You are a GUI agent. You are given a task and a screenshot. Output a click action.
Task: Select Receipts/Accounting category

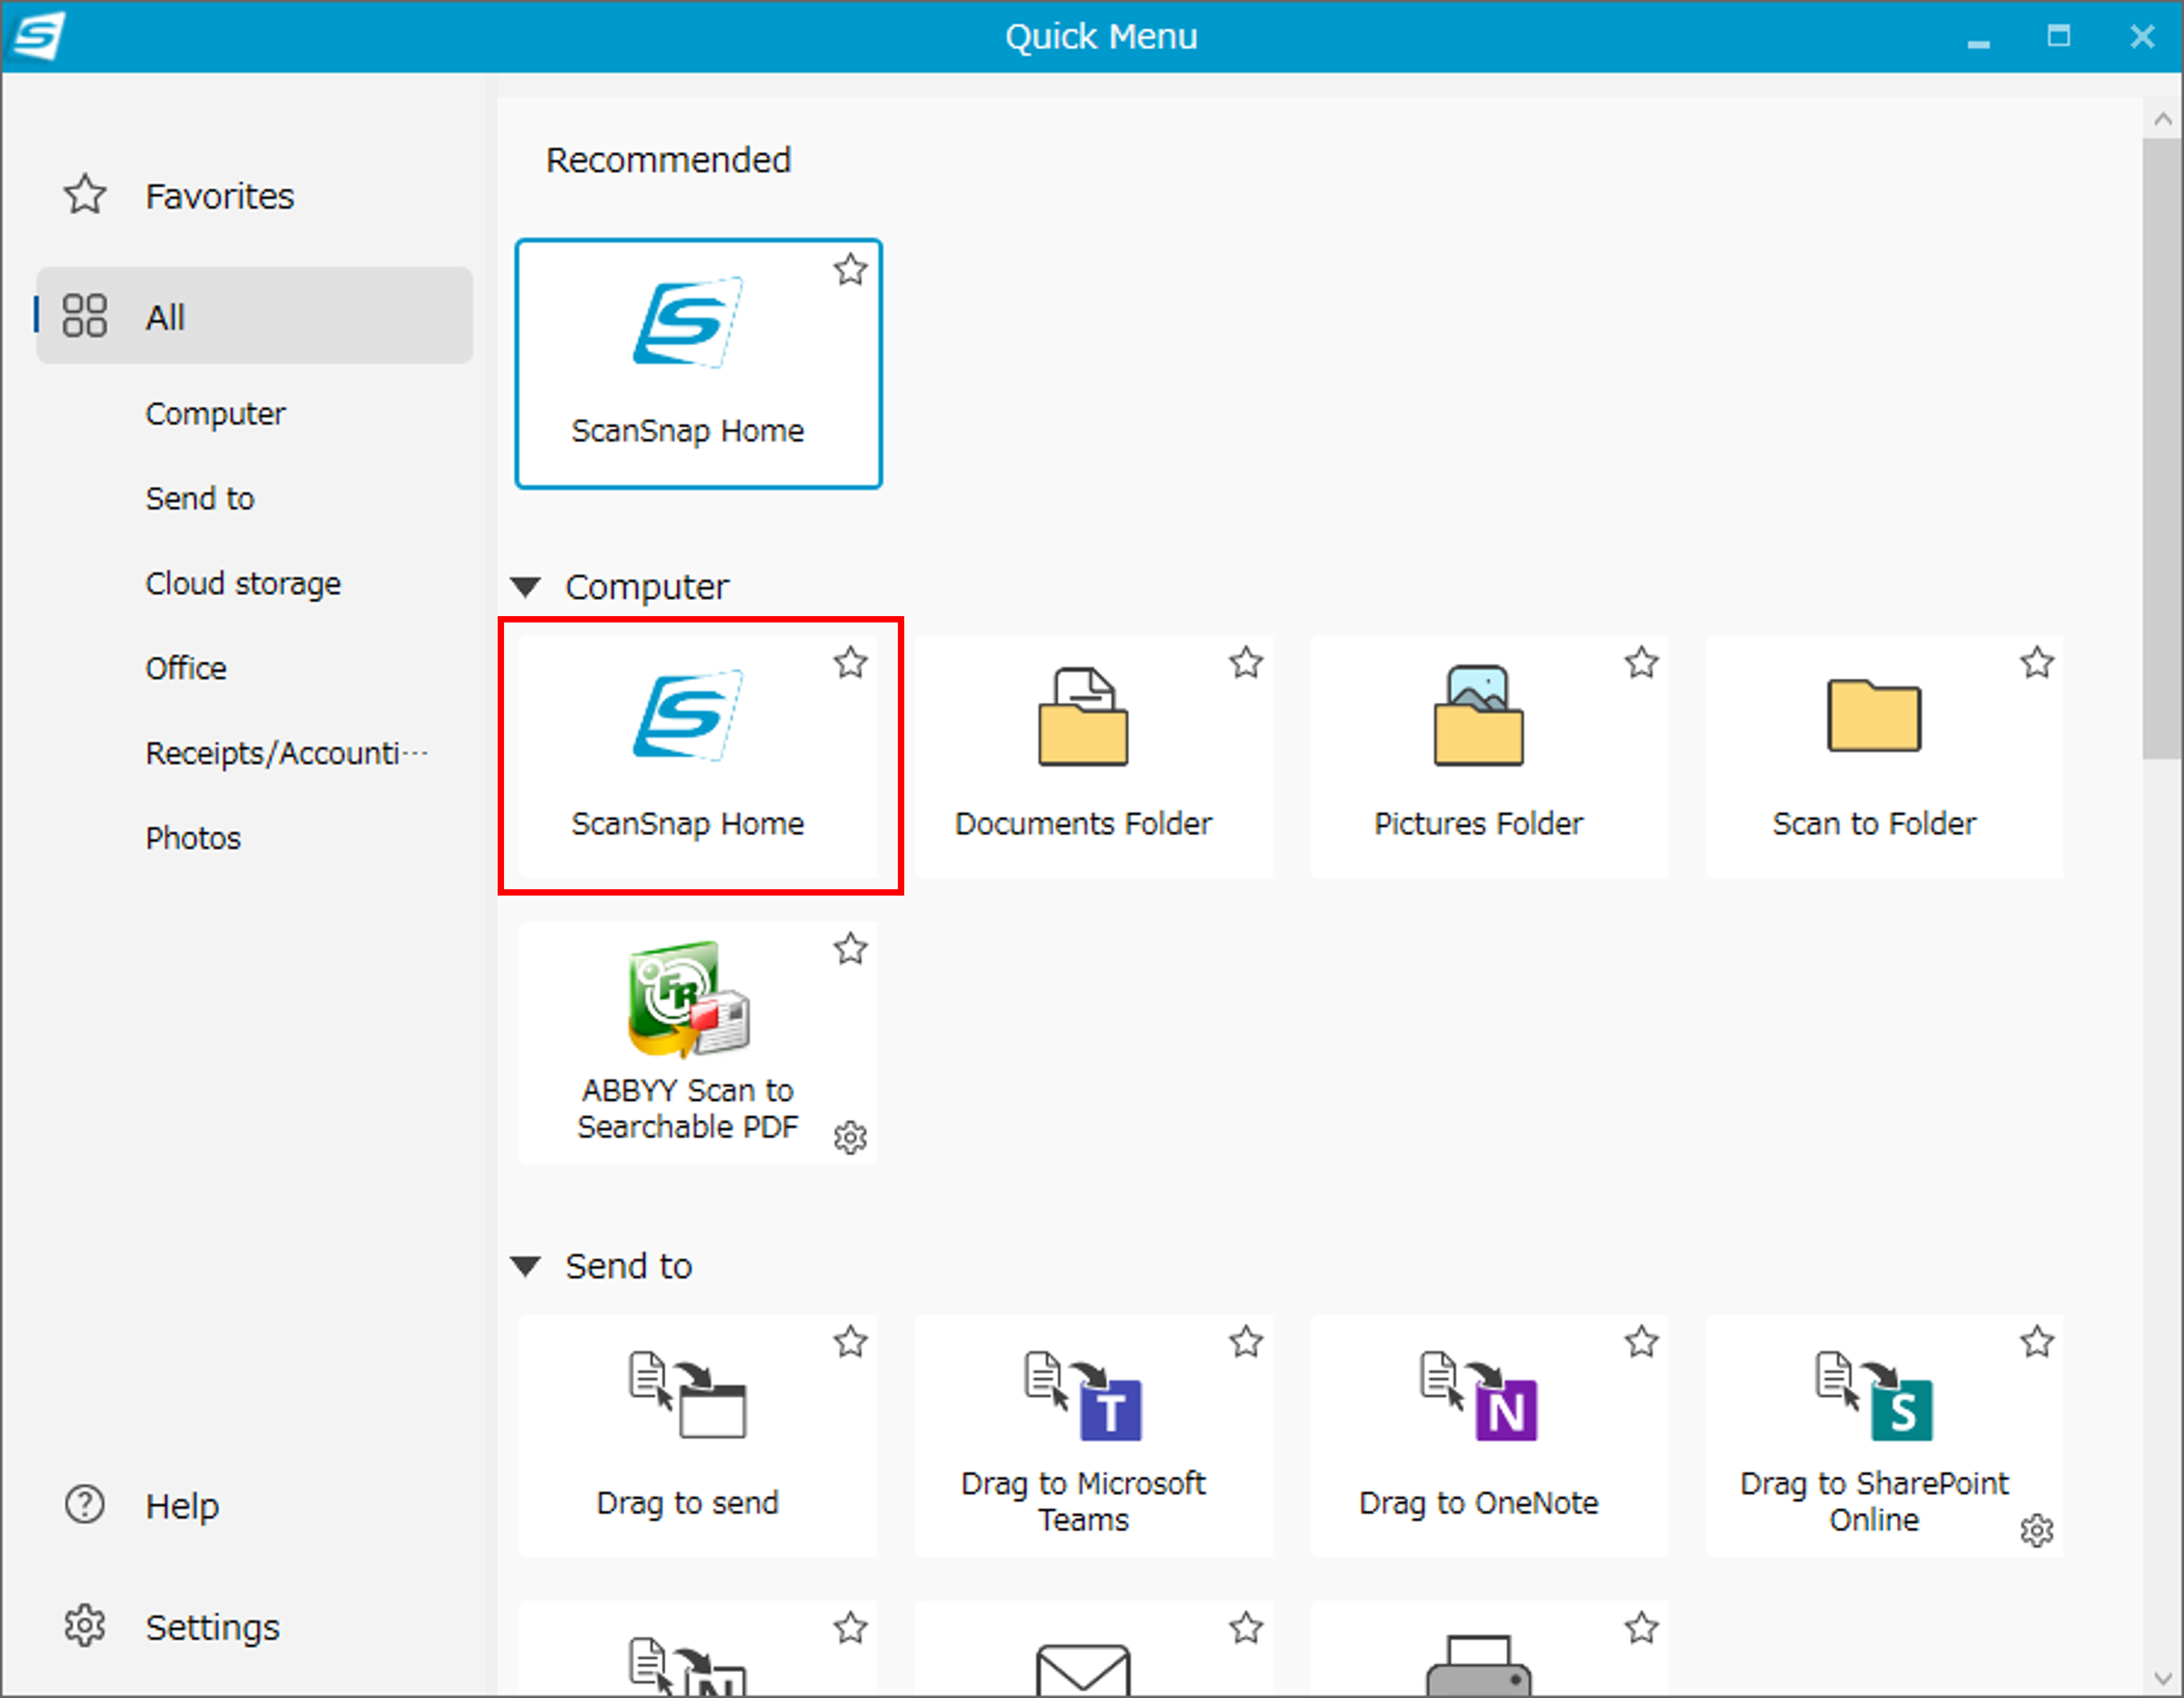pyautogui.click(x=287, y=753)
